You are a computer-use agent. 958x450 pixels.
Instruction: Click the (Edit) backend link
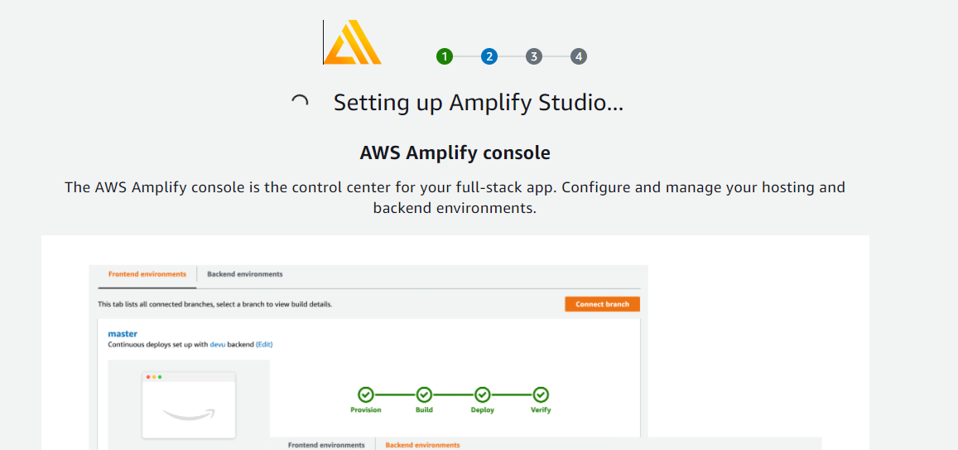[x=264, y=344]
